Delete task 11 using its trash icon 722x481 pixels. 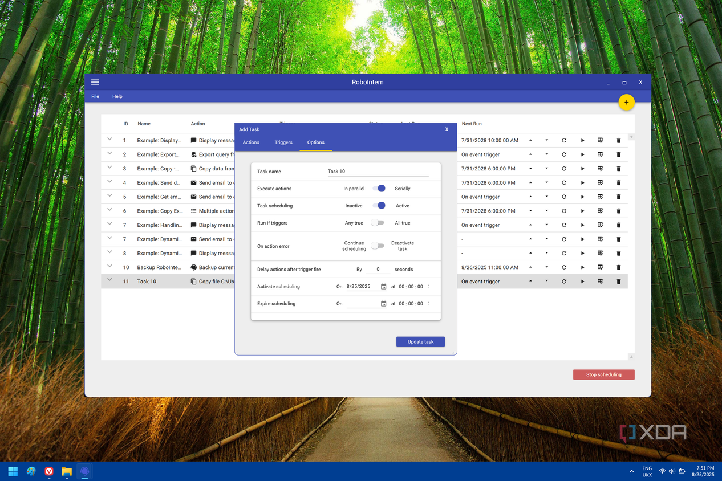click(x=618, y=282)
